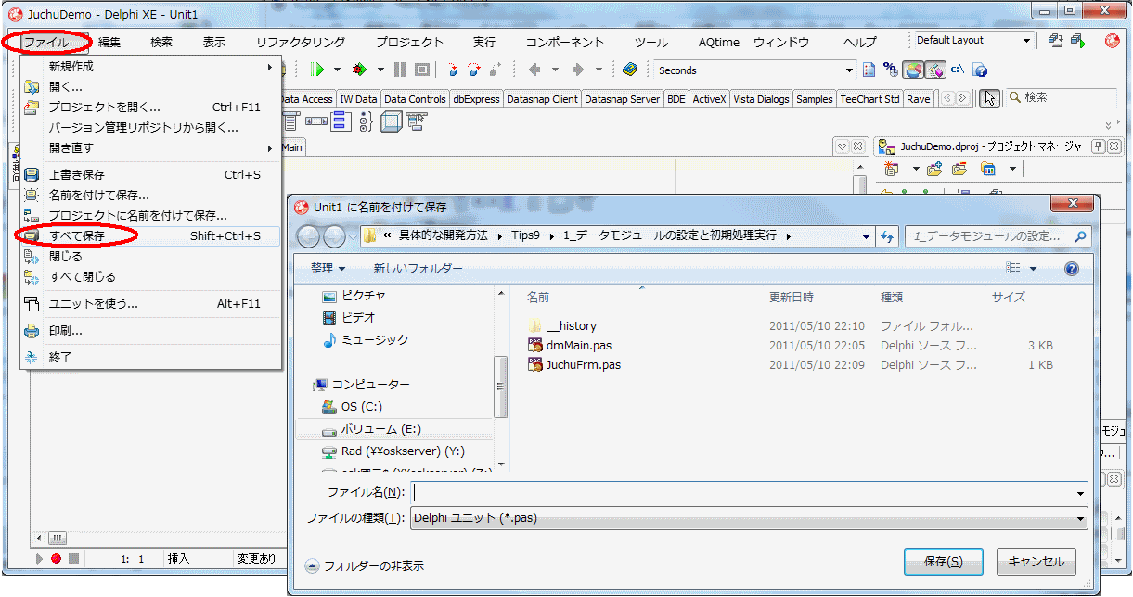Choose ユニットを使う... from the File menu
The width and height of the screenshot is (1133, 597).
(x=150, y=303)
